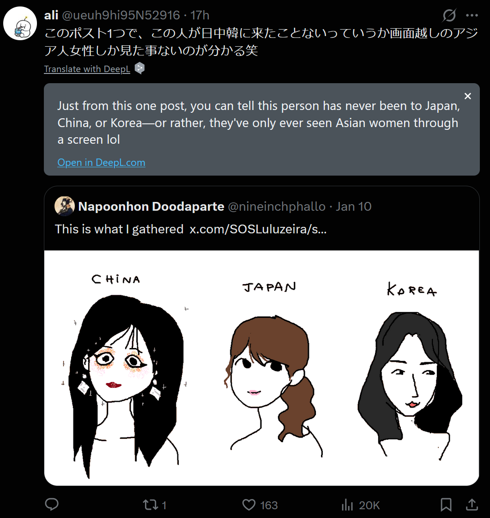Open @ueuh9hi95N52916 handle
490x518 pixels.
[121, 15]
